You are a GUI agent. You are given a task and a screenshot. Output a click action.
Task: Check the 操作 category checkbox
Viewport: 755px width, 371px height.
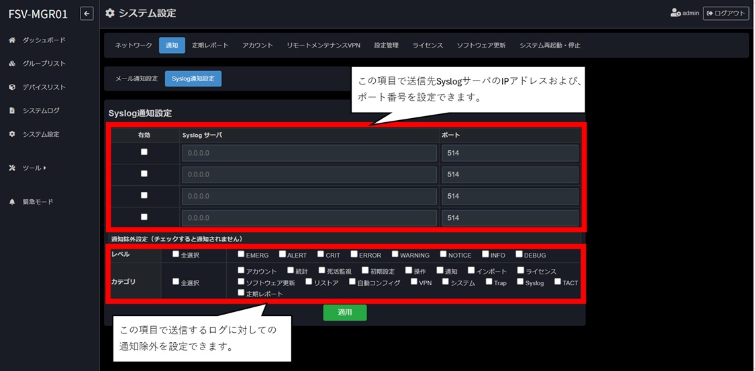(408, 270)
